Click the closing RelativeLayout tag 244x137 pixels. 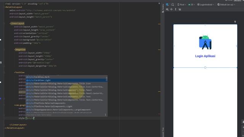tap(14, 128)
